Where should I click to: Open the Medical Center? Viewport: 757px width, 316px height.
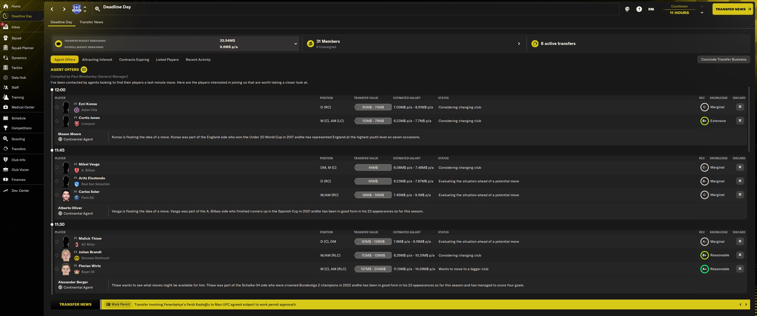click(22, 107)
